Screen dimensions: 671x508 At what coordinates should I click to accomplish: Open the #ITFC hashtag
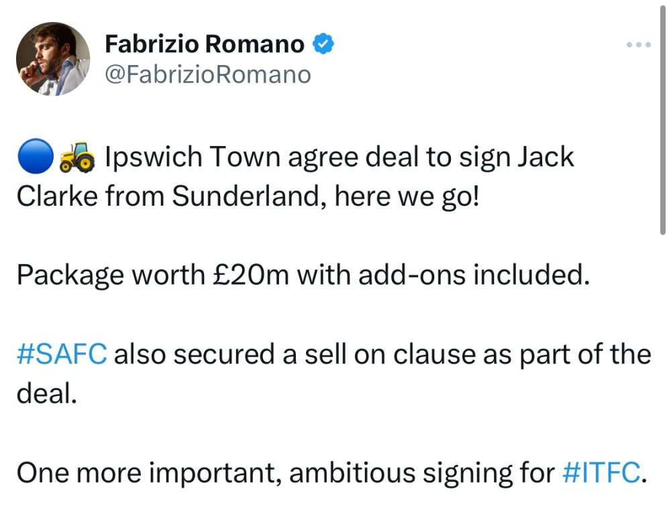click(x=600, y=472)
